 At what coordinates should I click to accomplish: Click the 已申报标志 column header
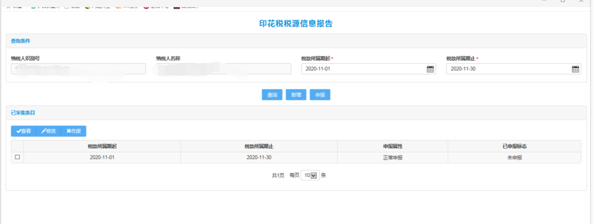(x=514, y=146)
